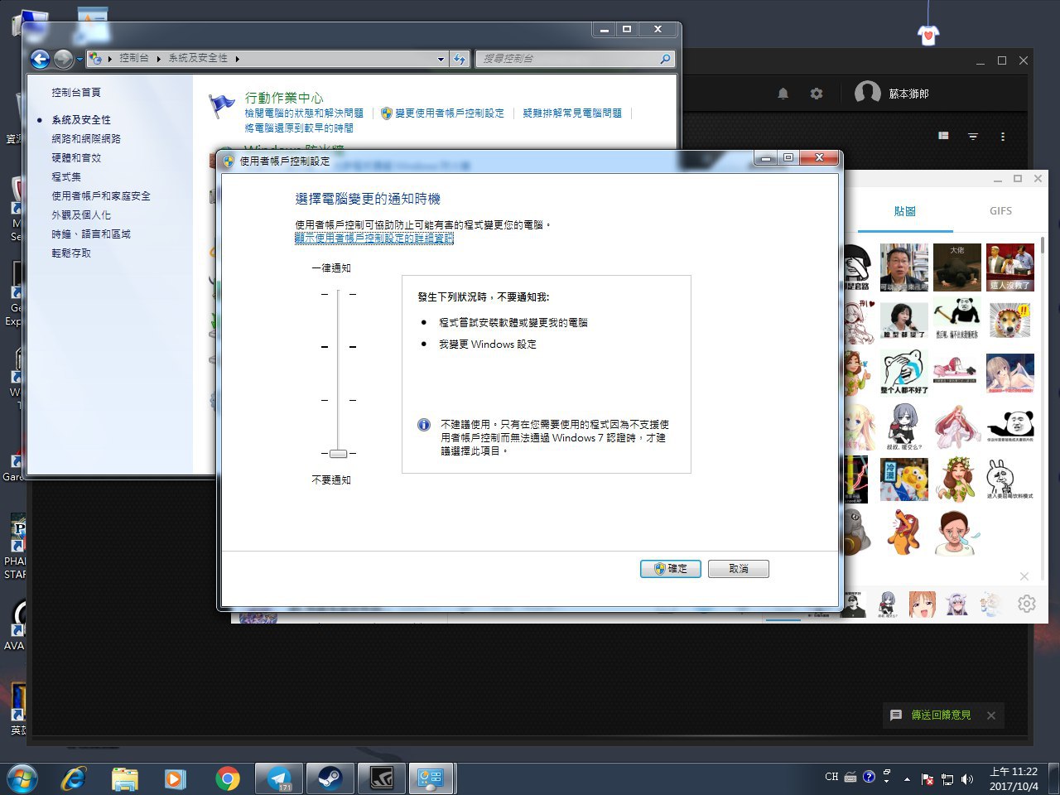
Task: Click the 取消 button
Action: (738, 569)
